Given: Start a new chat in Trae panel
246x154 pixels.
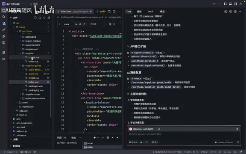Looking at the screenshot, I should (x=225, y=12).
